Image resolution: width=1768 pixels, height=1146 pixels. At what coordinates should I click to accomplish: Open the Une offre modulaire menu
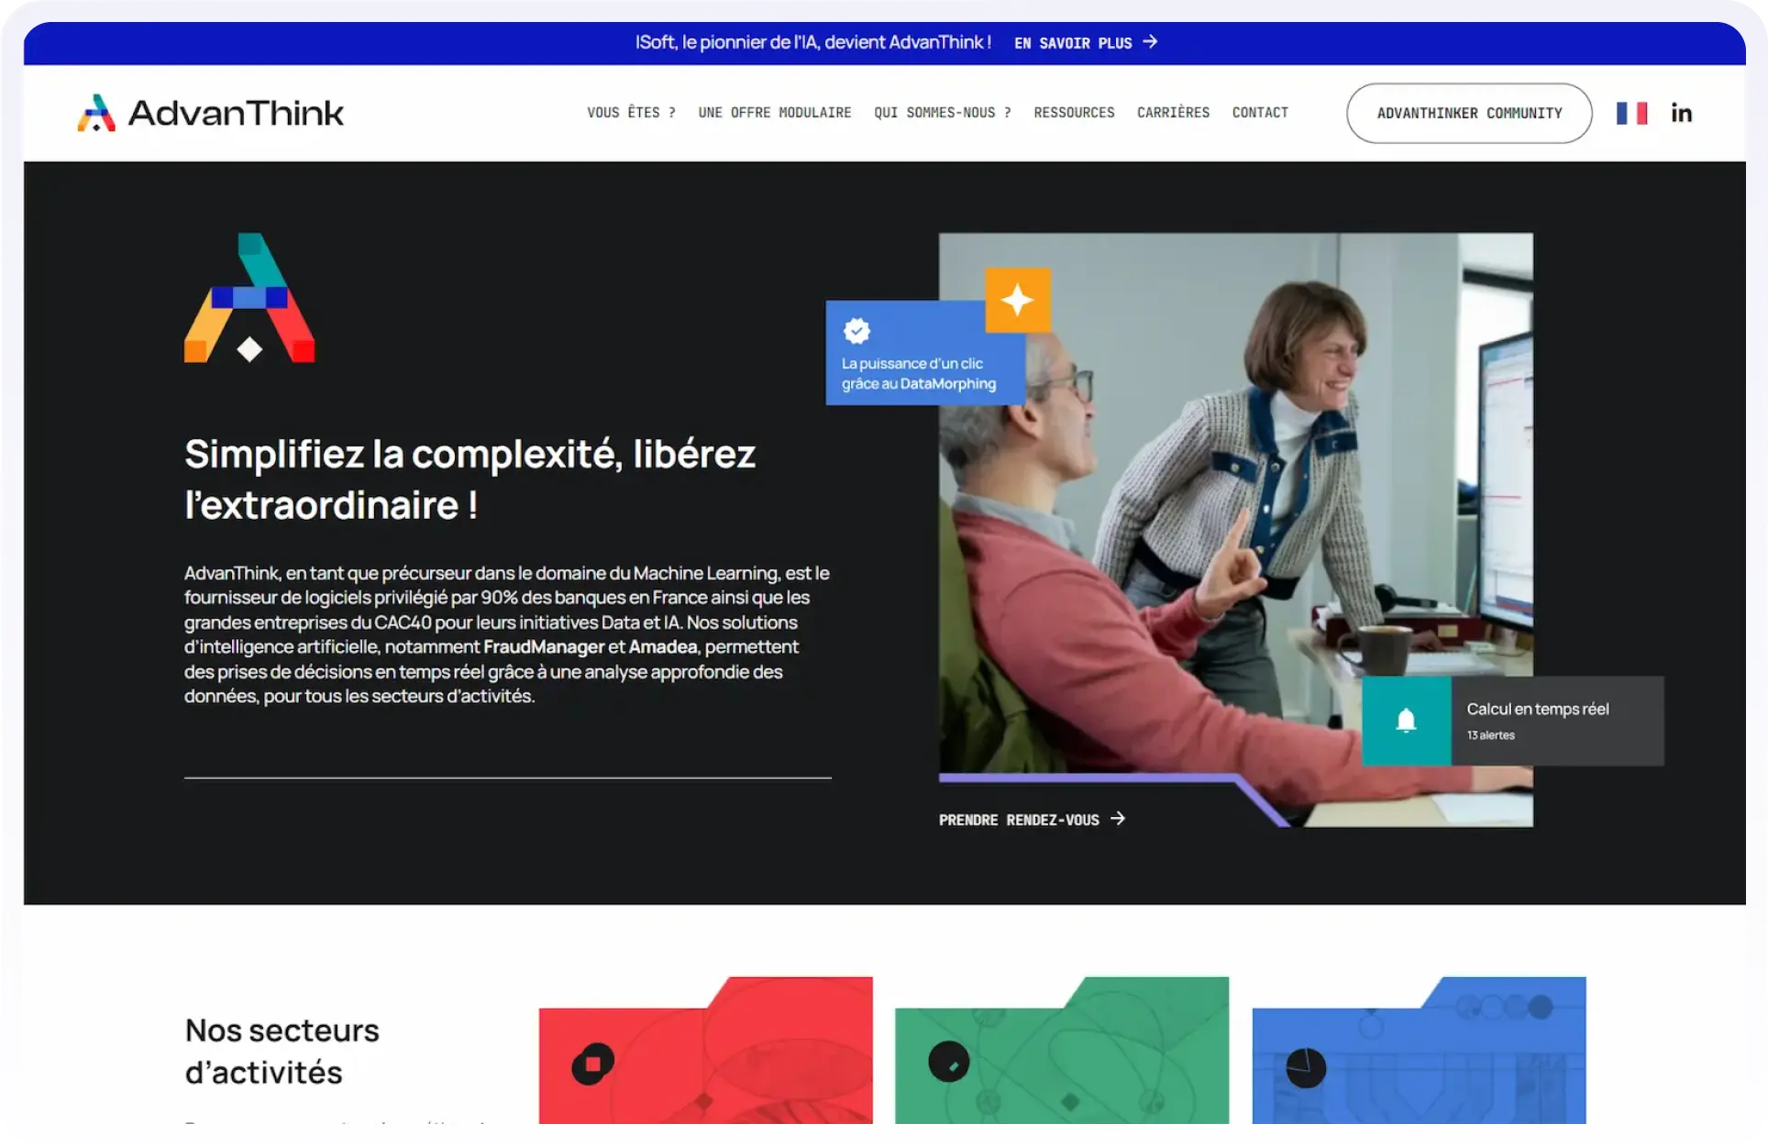coord(774,113)
